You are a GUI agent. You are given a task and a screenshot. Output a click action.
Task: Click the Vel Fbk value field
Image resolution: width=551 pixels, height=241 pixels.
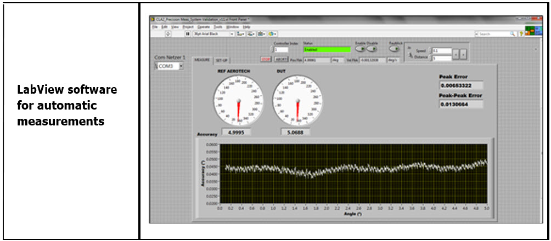[373, 60]
